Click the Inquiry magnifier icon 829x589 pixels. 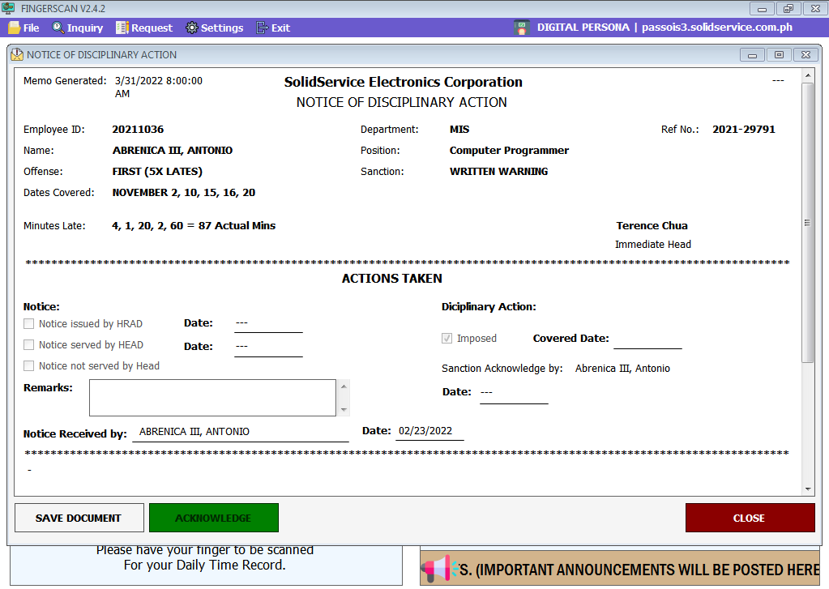[x=58, y=28]
